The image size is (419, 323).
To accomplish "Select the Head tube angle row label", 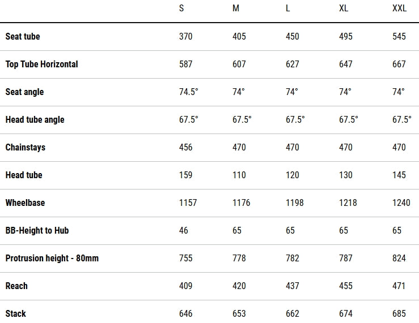I will click(35, 119).
